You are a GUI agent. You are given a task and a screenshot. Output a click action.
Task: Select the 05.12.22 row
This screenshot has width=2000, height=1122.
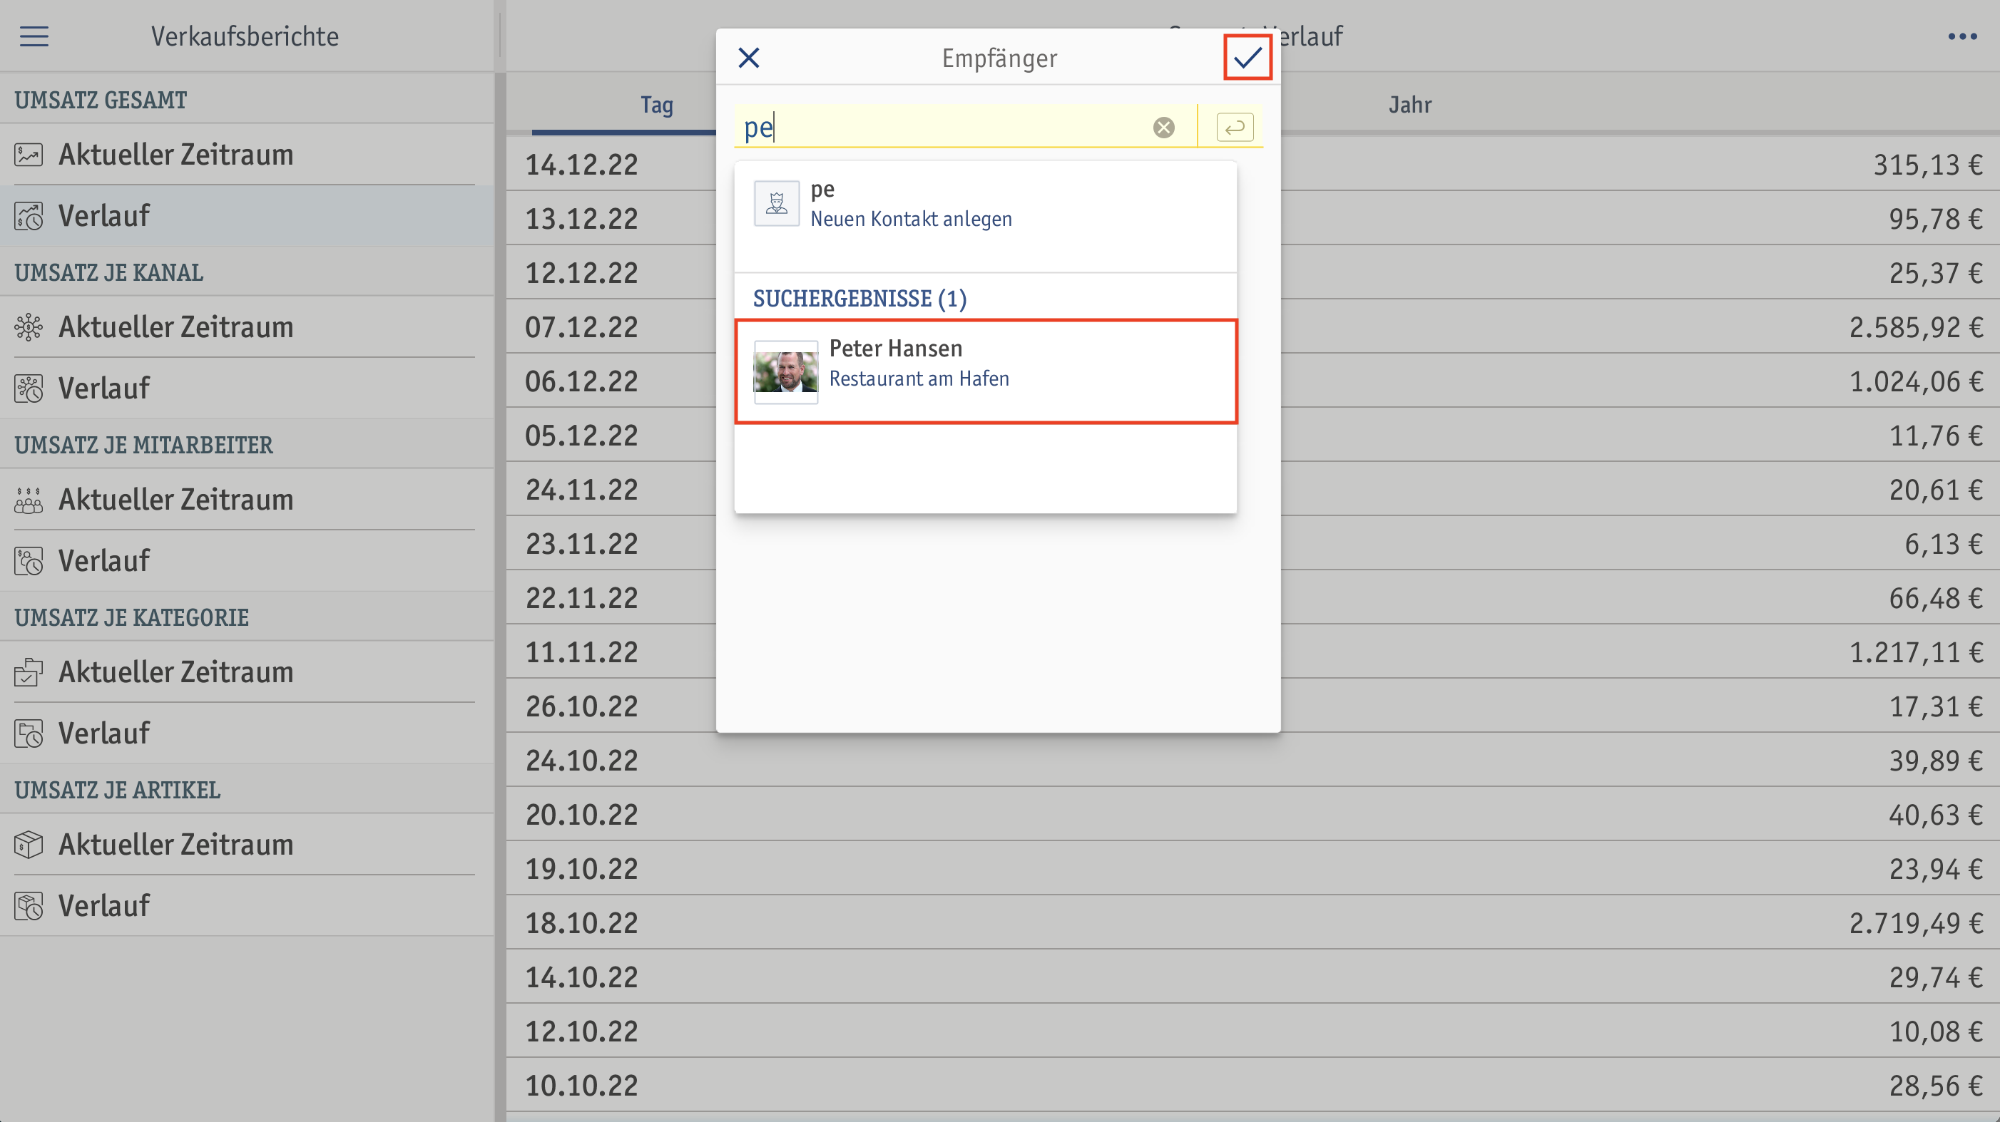(x=1252, y=435)
